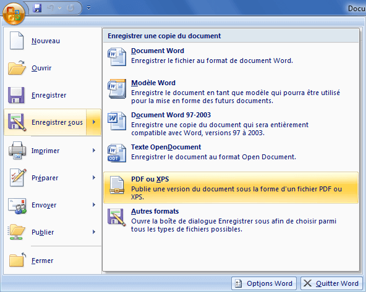Click the Document Word file icon
Viewport: 366px width, 292px height.
[117, 57]
